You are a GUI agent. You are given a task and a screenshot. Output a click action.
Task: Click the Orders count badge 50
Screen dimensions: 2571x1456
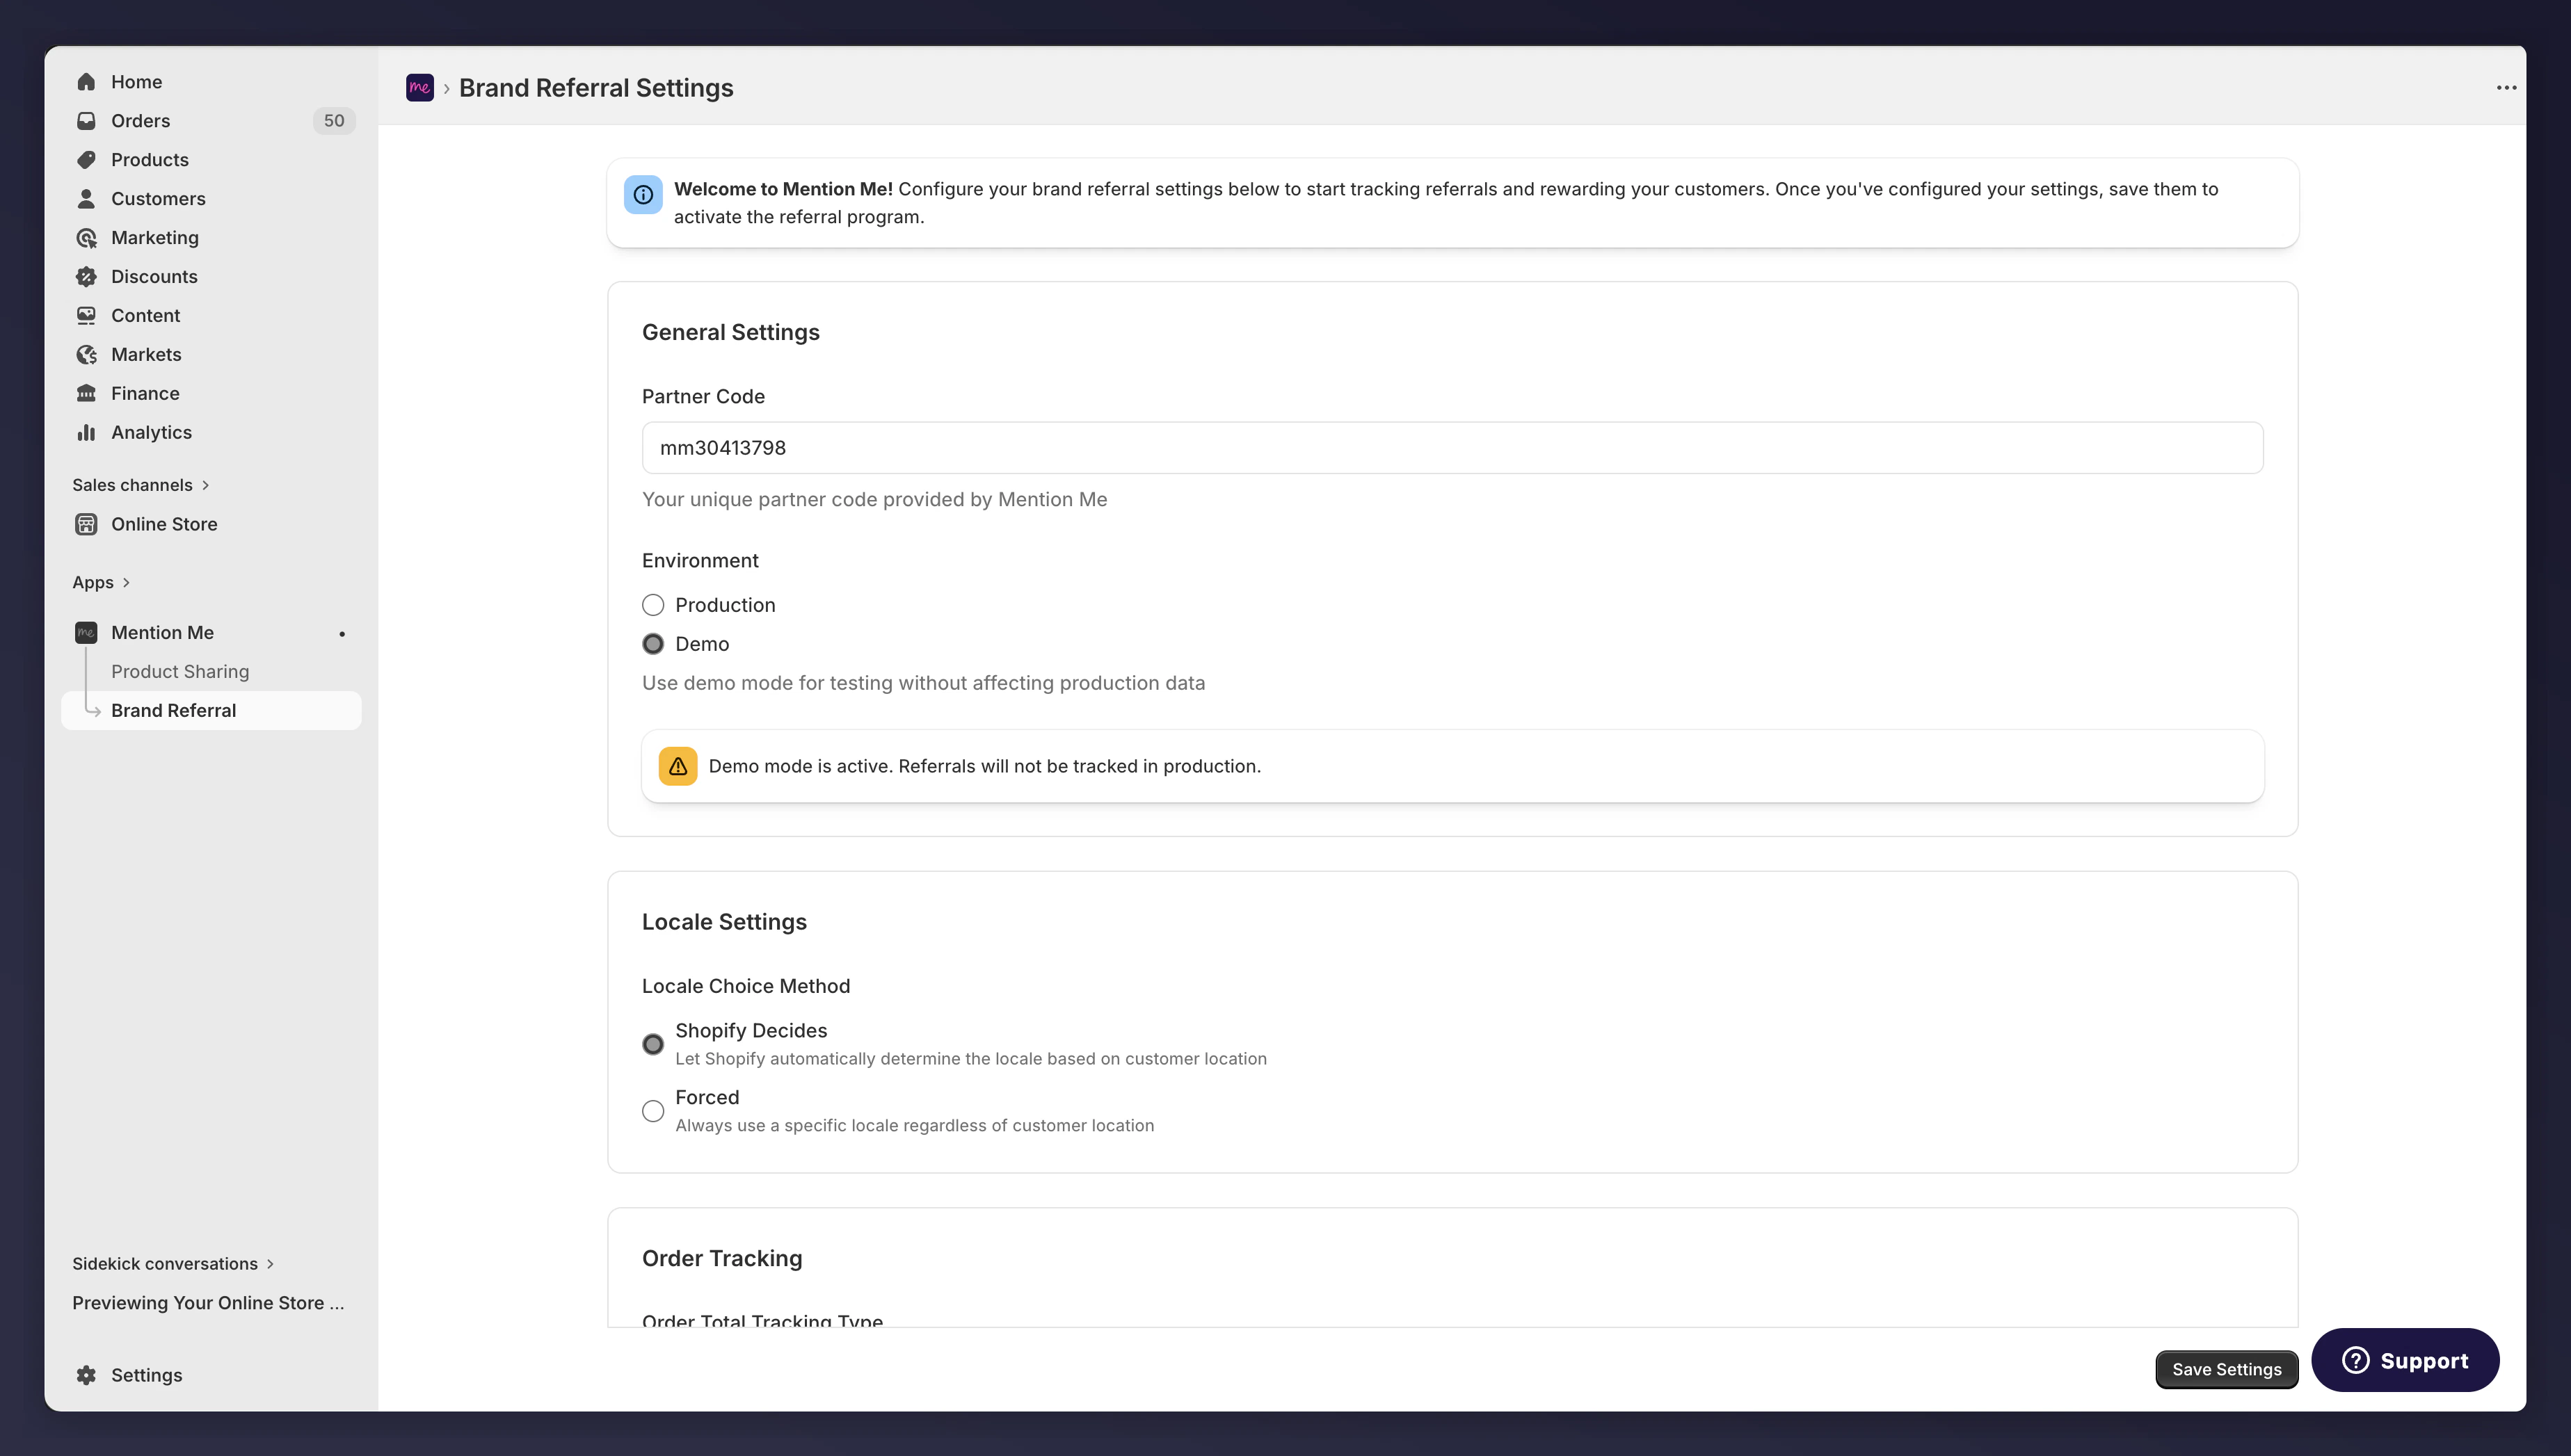[x=333, y=121]
